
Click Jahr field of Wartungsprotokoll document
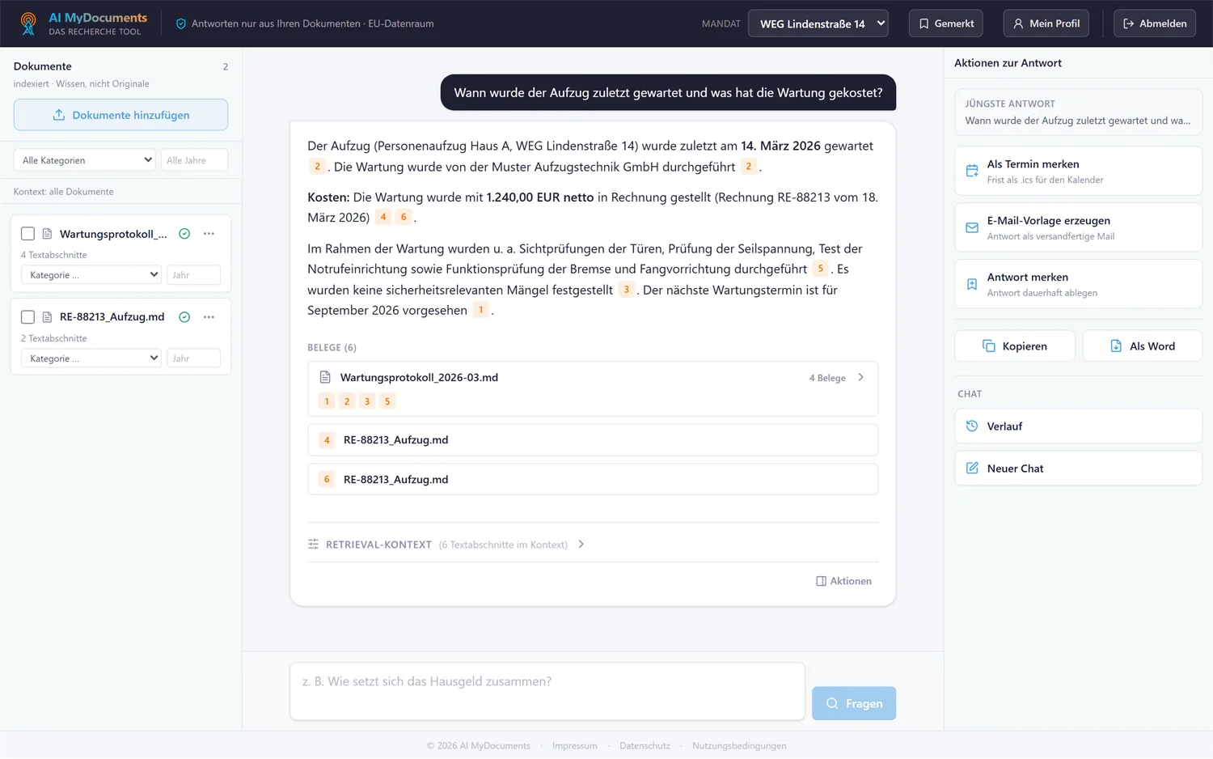click(x=193, y=275)
